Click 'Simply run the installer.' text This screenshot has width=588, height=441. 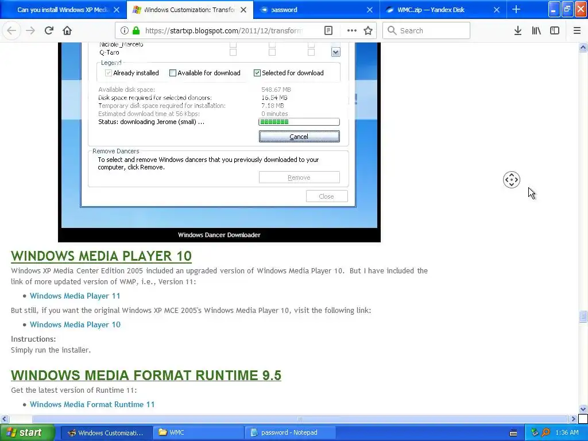(x=51, y=350)
